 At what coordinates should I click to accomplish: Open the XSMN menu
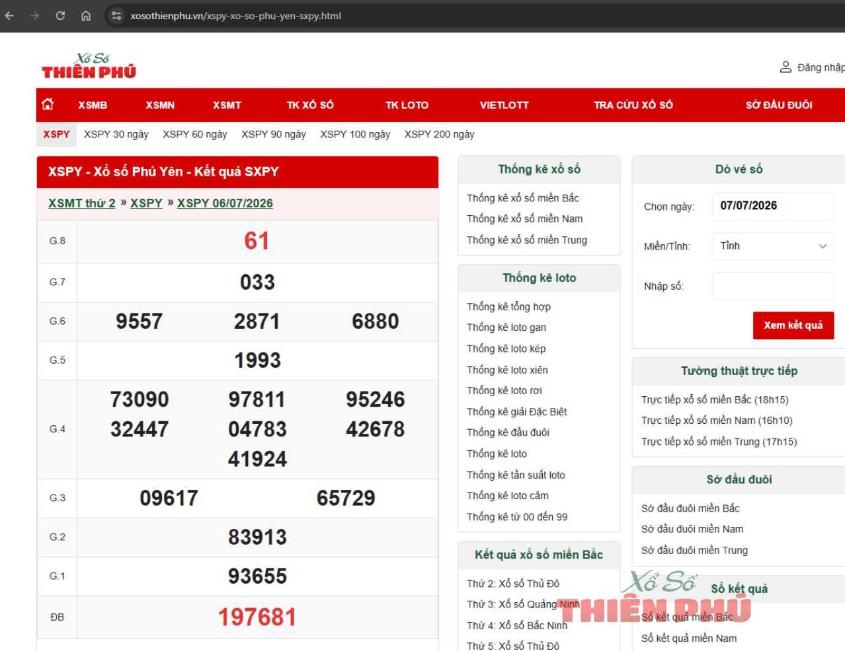pyautogui.click(x=160, y=105)
